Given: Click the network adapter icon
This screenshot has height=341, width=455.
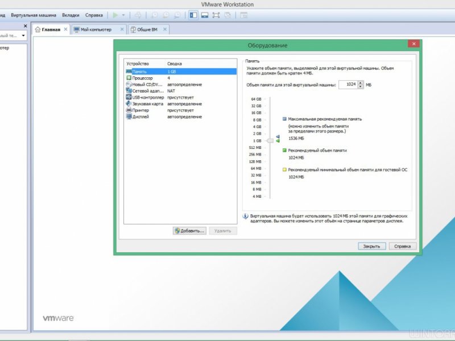Looking at the screenshot, I should coord(129,91).
